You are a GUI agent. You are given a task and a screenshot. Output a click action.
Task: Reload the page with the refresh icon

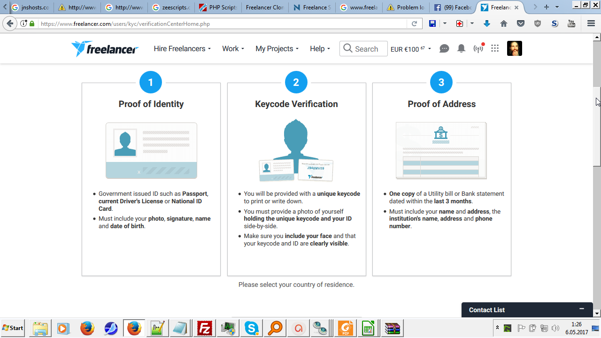click(414, 23)
